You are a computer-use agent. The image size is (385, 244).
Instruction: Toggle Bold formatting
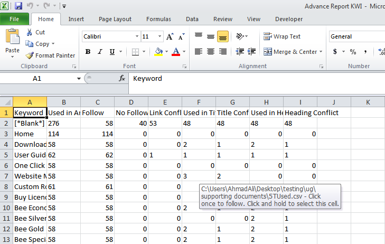pos(88,52)
